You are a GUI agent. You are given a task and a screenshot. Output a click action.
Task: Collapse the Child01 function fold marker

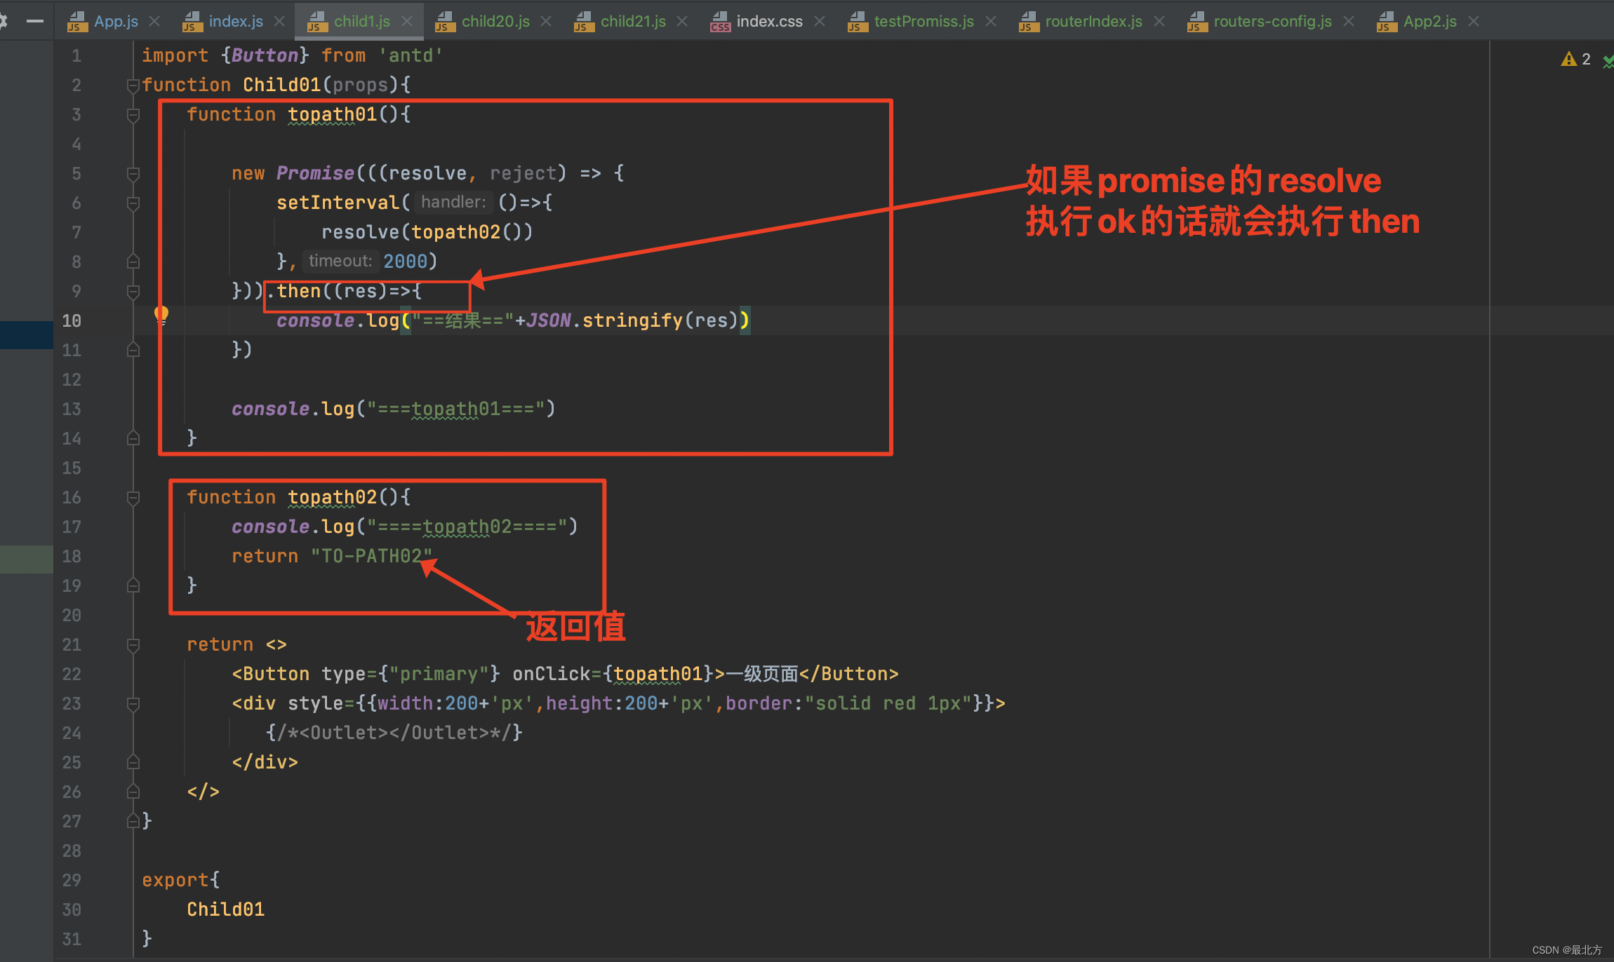point(133,85)
